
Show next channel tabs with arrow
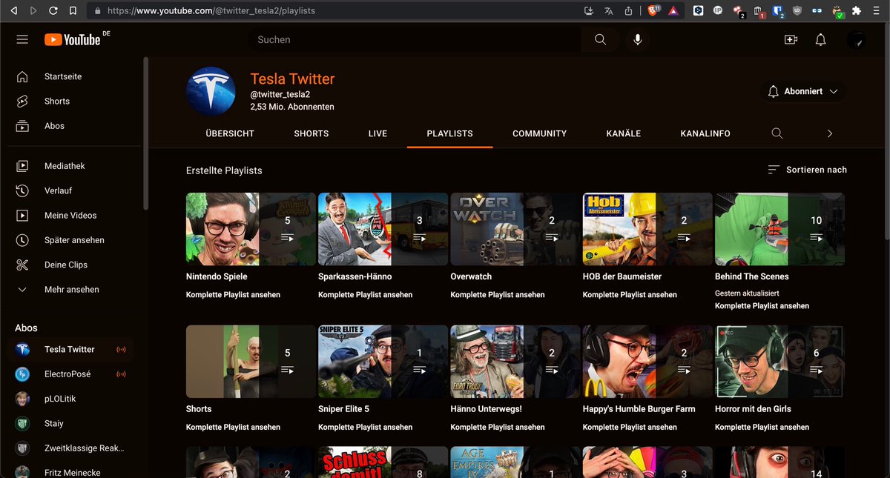pyautogui.click(x=829, y=133)
